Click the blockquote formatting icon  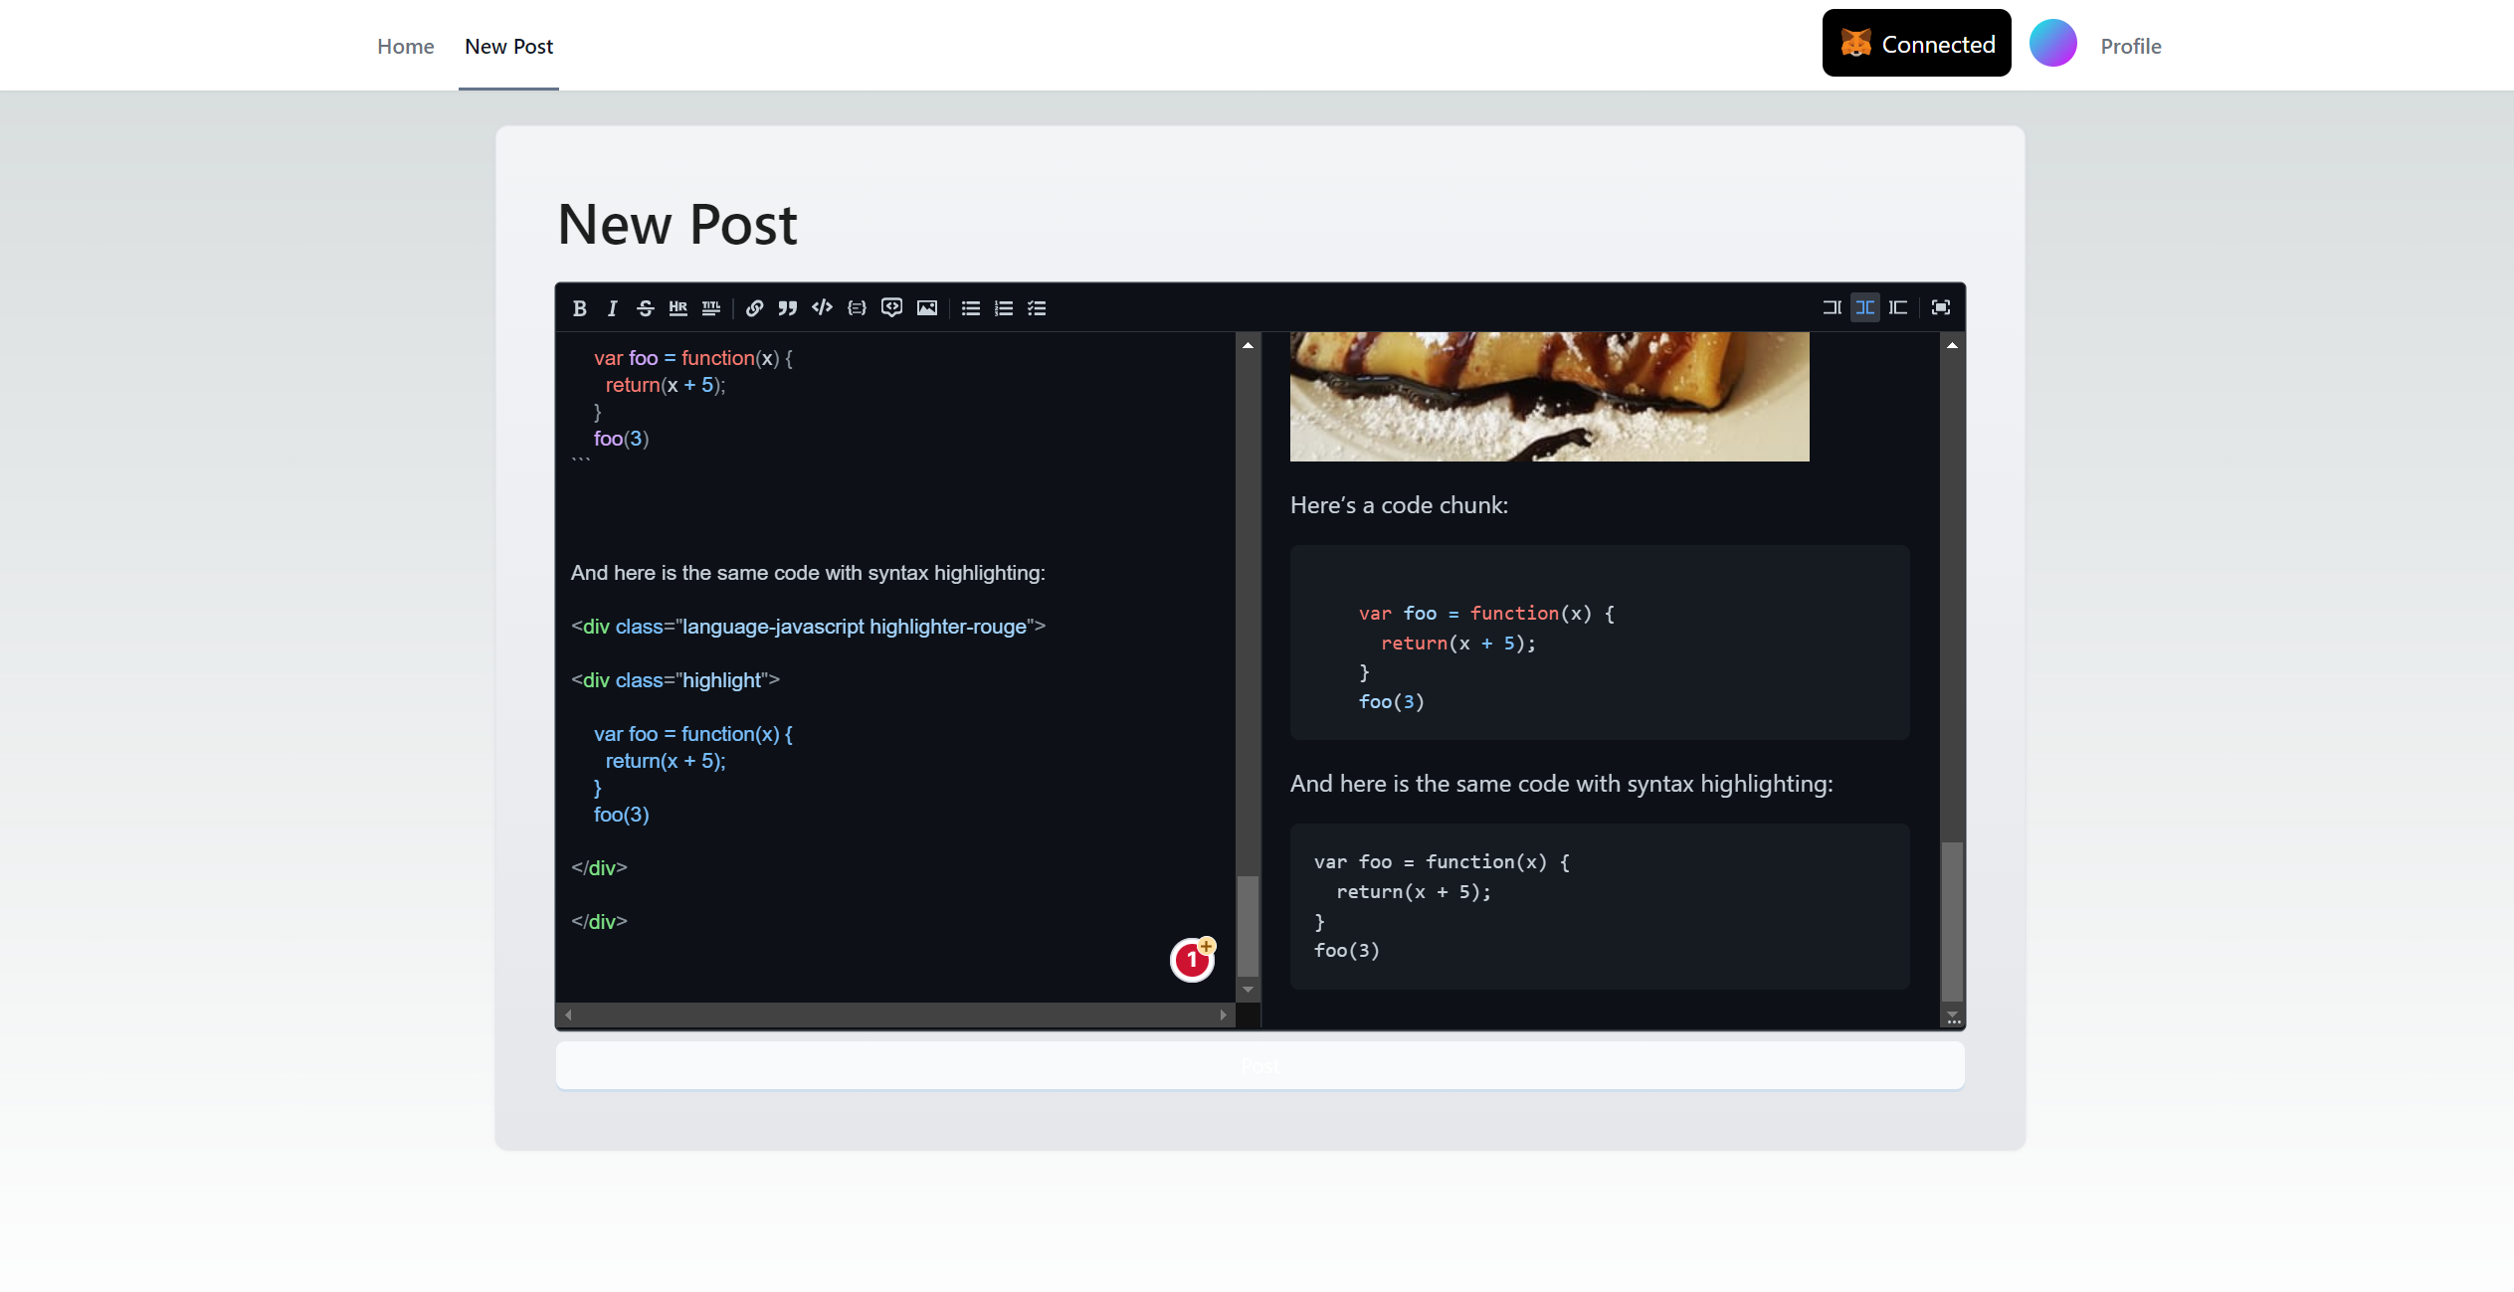[x=786, y=306]
